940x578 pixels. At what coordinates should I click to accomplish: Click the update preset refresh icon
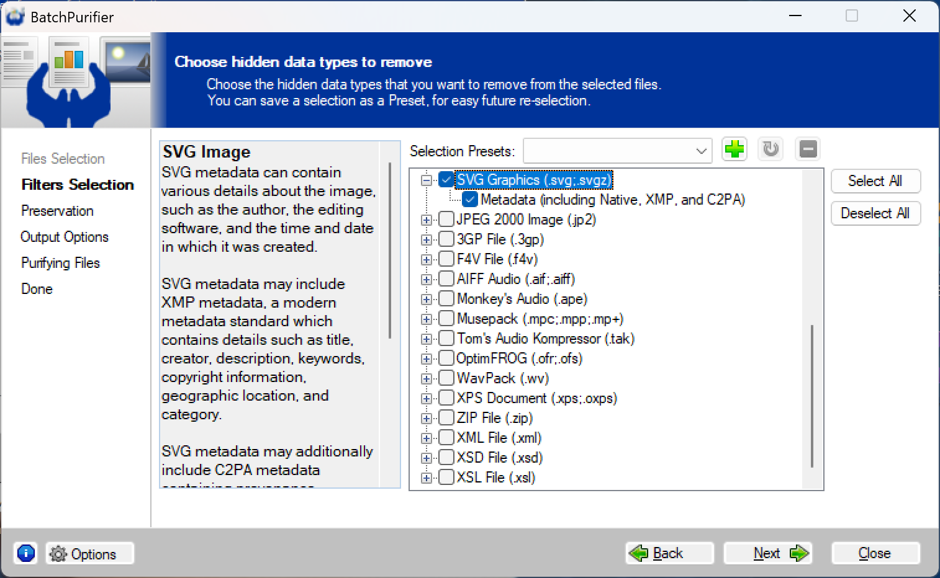click(x=771, y=149)
